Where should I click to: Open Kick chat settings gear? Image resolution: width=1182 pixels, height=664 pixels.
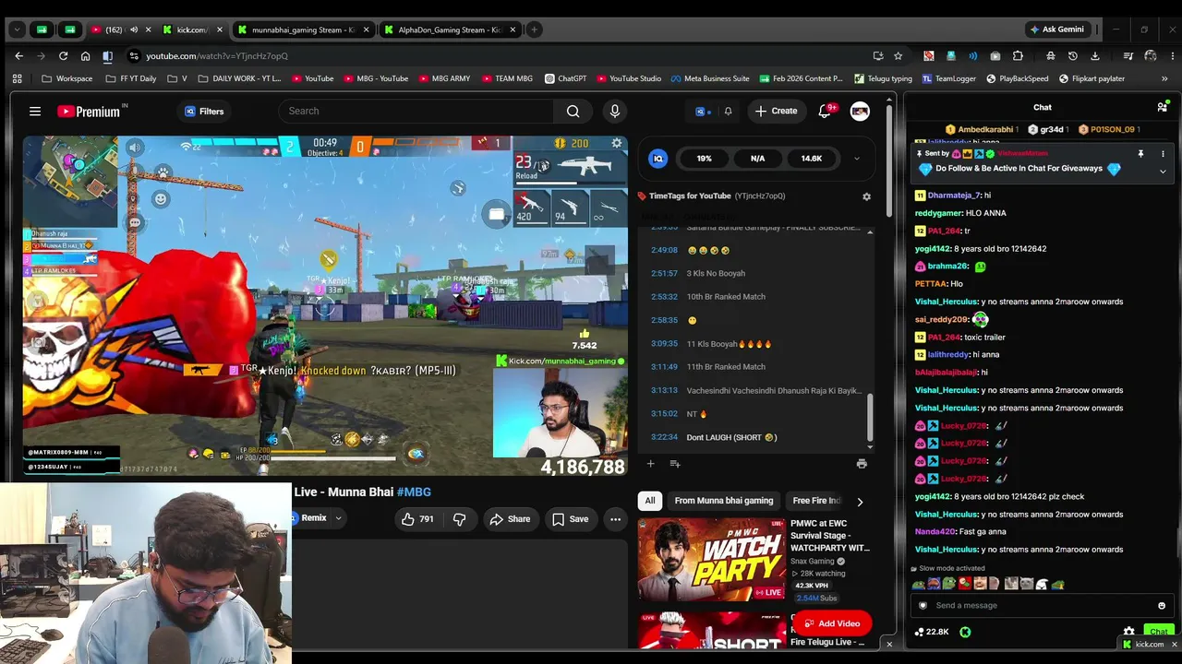[x=1128, y=632]
